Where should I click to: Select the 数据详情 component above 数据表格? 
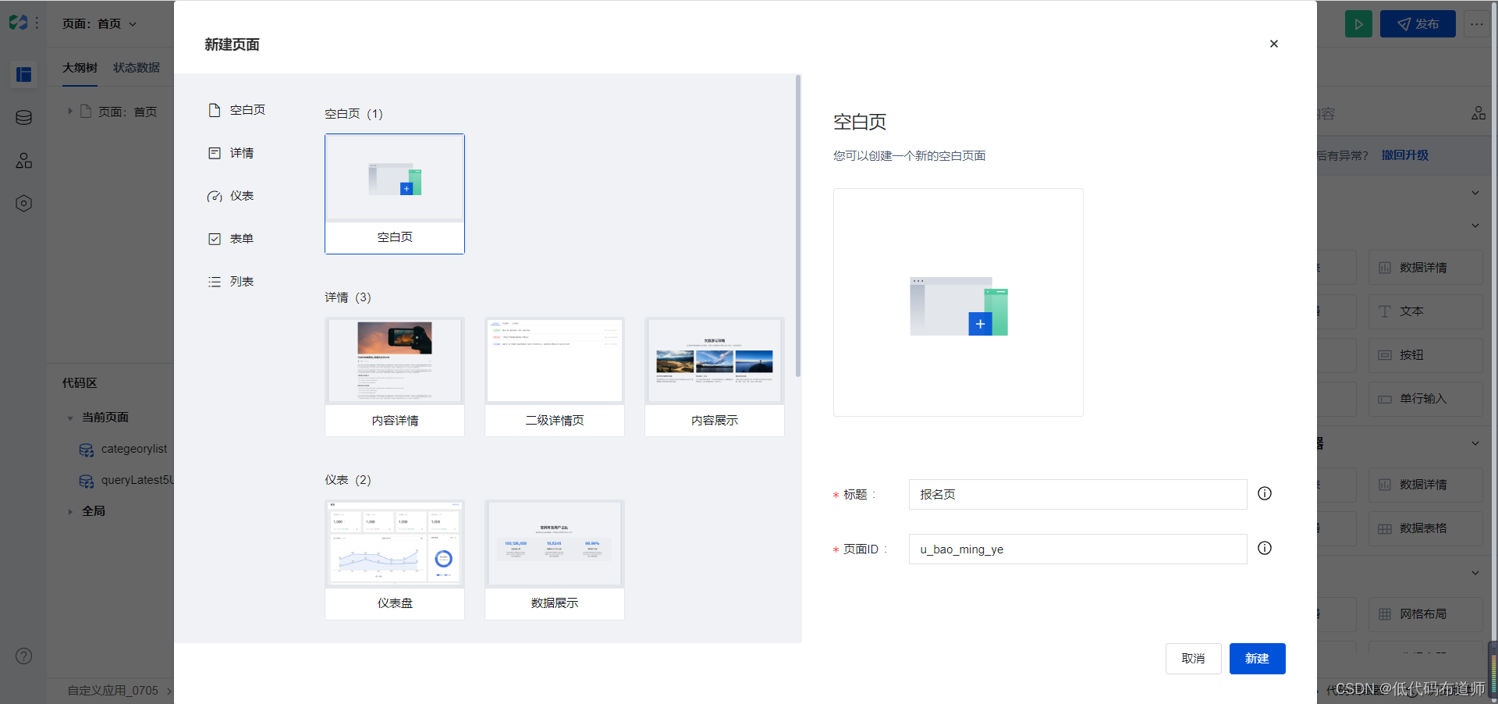pos(1425,485)
